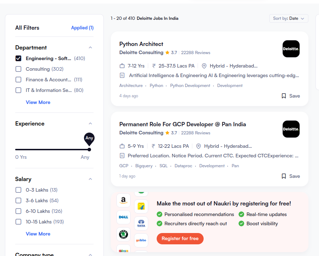The image size is (319, 256).
Task: Open the Sort by Date dropdown
Action: click(x=288, y=18)
